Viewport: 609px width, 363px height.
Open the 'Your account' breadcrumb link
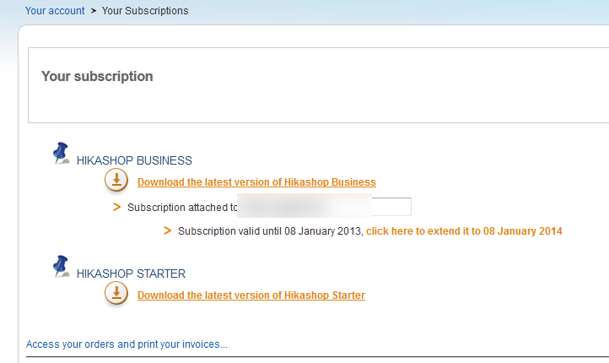(x=55, y=11)
